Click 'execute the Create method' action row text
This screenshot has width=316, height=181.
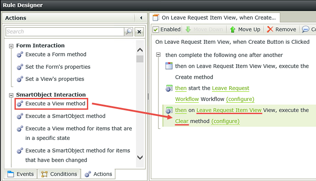pos(242,71)
